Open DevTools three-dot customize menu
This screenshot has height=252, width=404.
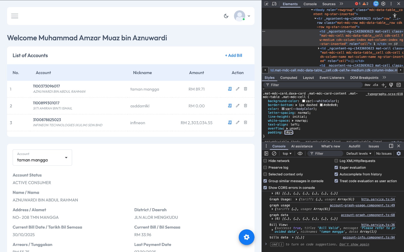(x=391, y=4)
